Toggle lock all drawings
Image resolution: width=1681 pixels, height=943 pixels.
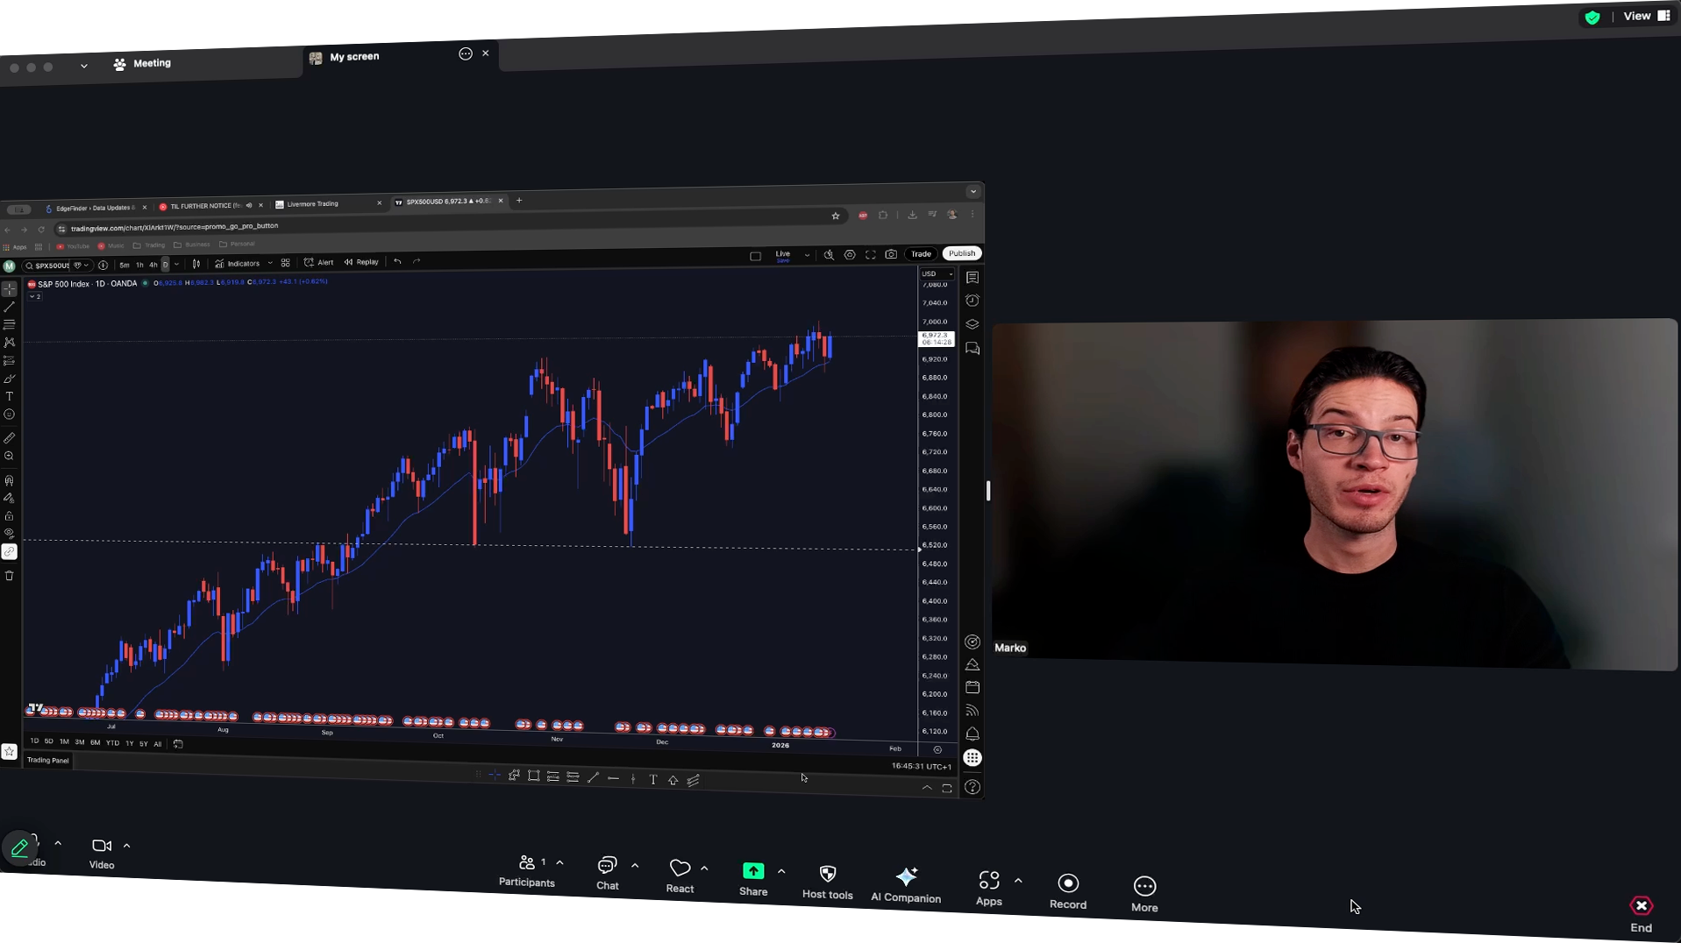[10, 516]
